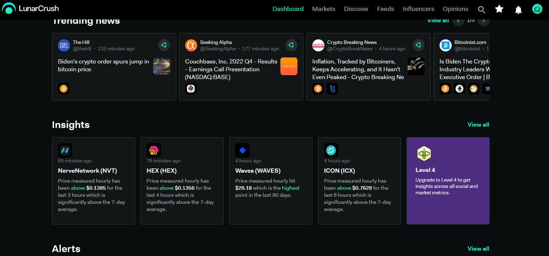View all Insights

click(478, 124)
